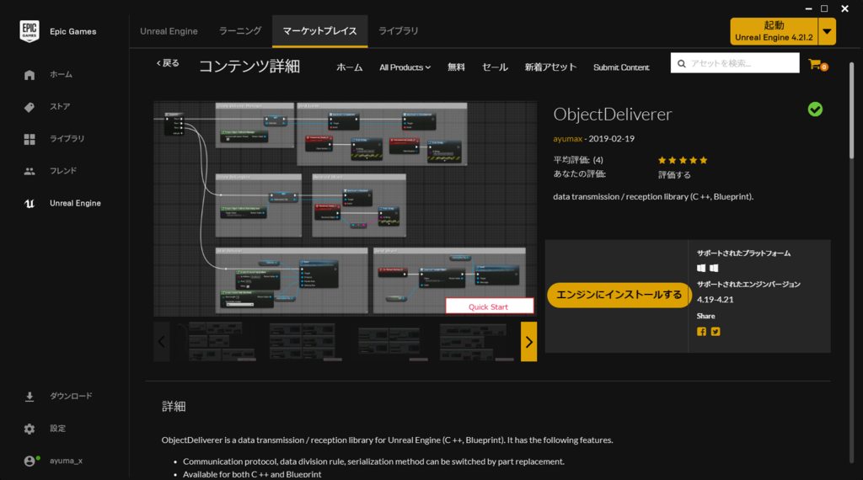
Task: Click the second Windows platform icon
Action: coord(714,269)
